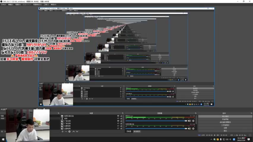Mute the 视频采集设备 audio speaker icon
This screenshot has width=253, height=142.
(x=189, y=128)
